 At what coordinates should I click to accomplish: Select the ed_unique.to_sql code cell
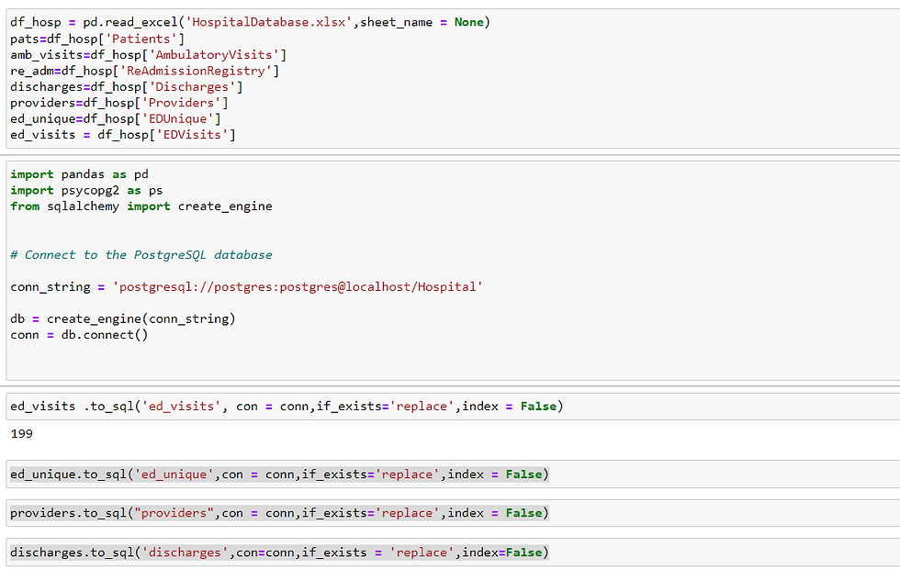point(278,474)
